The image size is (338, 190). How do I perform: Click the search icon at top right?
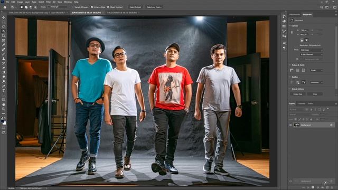pos(322,7)
